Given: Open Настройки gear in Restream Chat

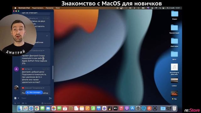Looking at the screenshot, I should point(46,103).
